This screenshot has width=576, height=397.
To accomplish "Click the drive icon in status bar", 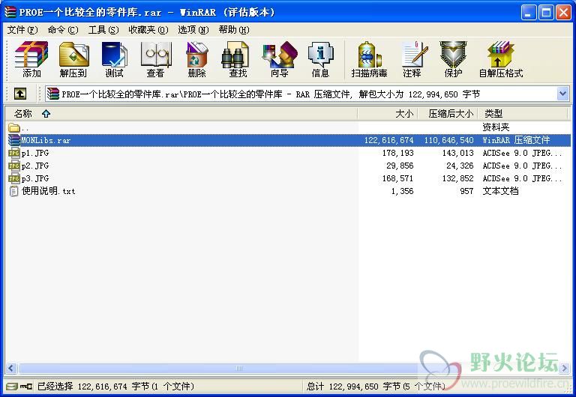I will pyautogui.click(x=12, y=387).
